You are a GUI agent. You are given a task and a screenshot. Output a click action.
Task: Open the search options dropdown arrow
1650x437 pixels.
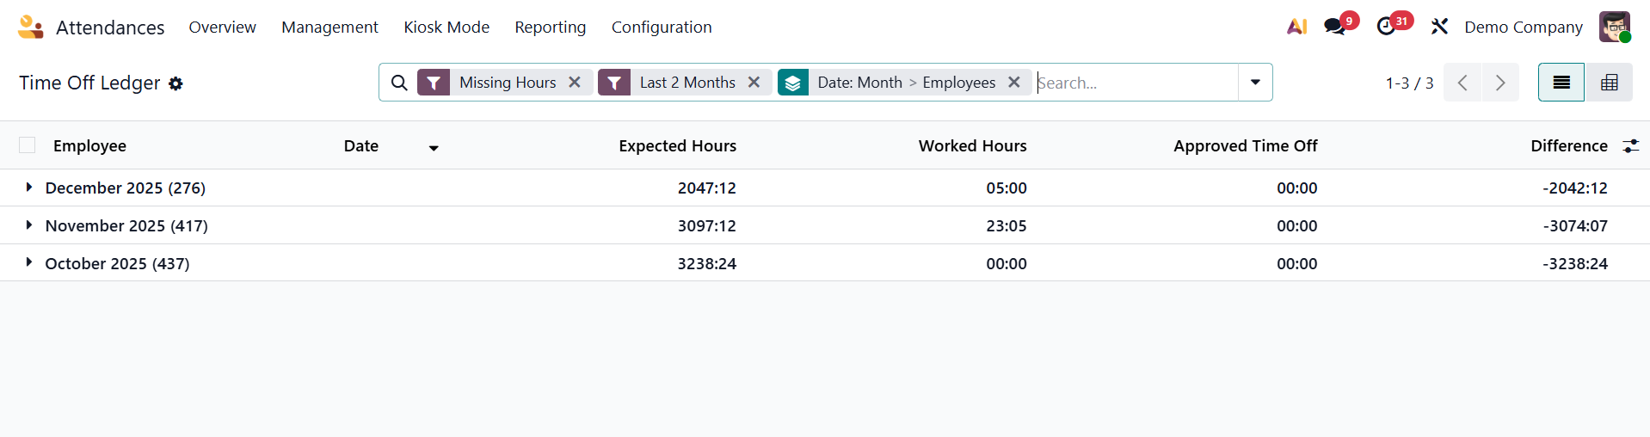(1255, 83)
